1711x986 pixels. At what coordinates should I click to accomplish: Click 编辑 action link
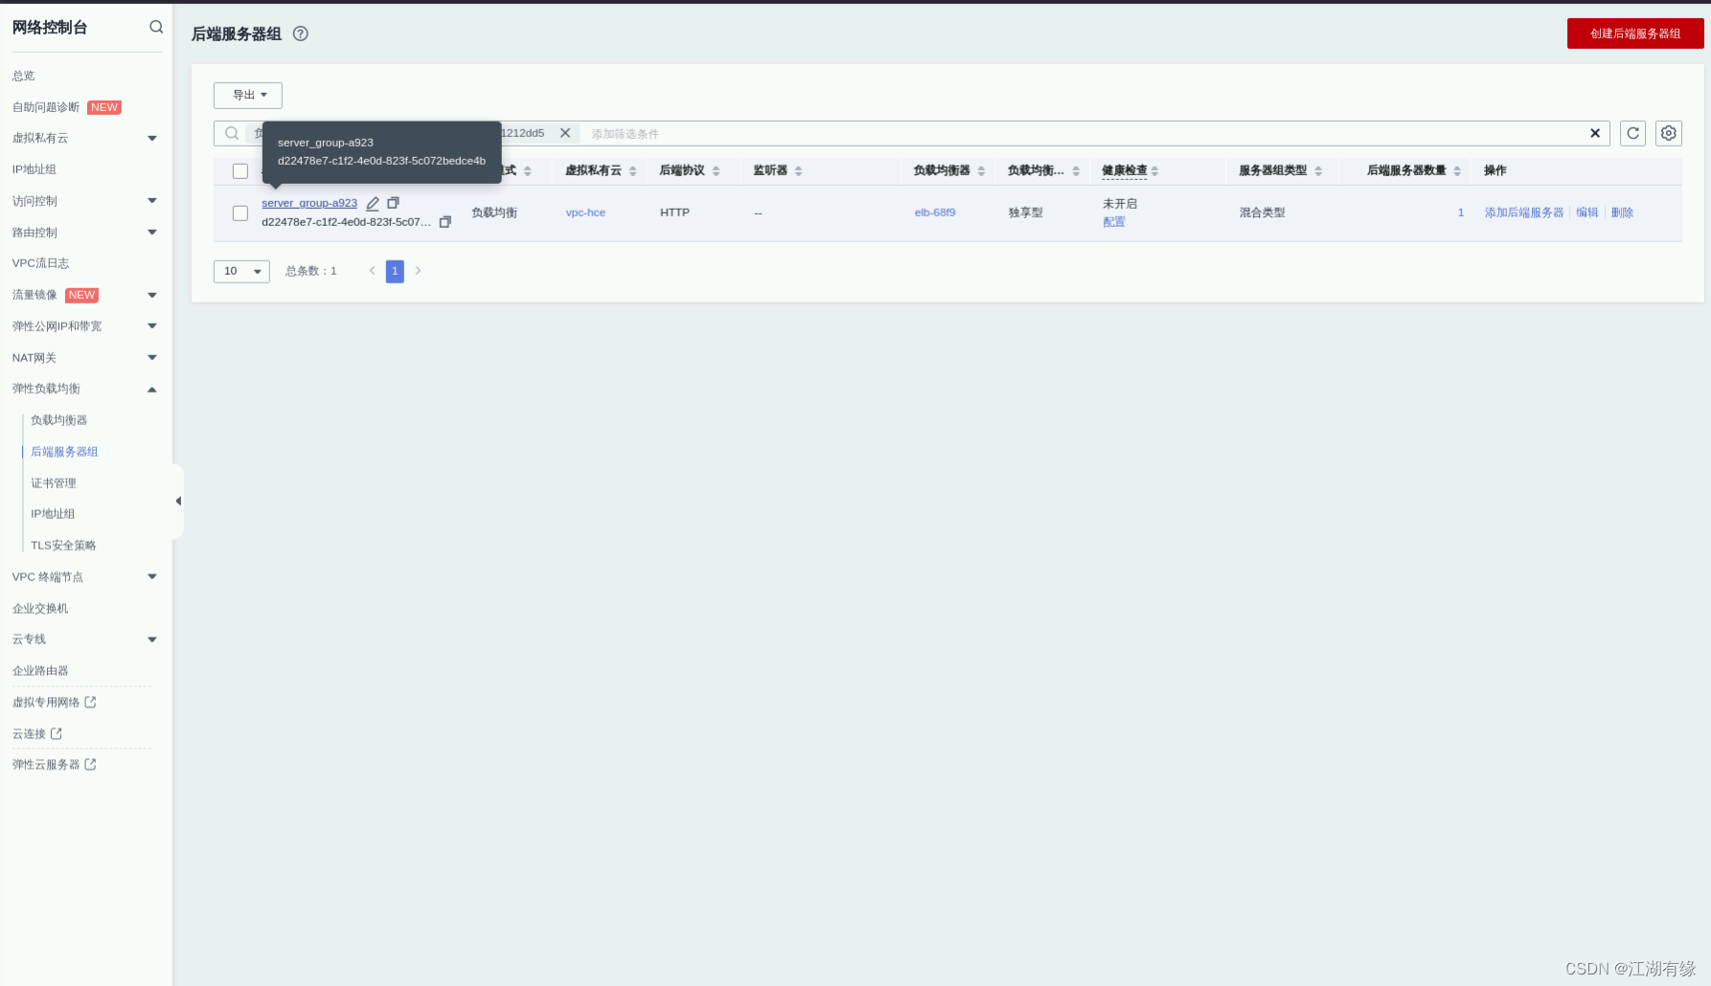click(x=1587, y=213)
